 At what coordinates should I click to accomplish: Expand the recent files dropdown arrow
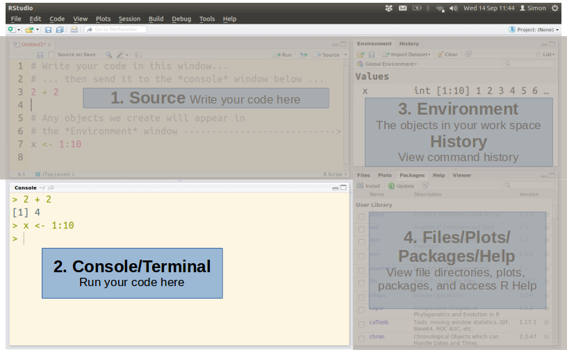[x=38, y=30]
